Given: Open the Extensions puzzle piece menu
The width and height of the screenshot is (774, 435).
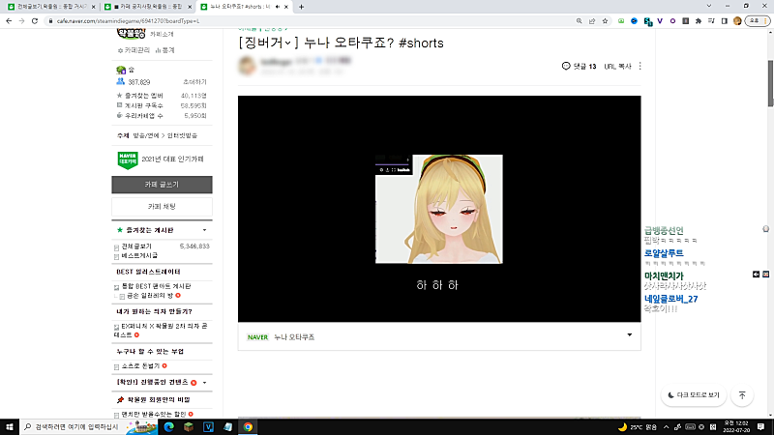Looking at the screenshot, I should [x=699, y=21].
